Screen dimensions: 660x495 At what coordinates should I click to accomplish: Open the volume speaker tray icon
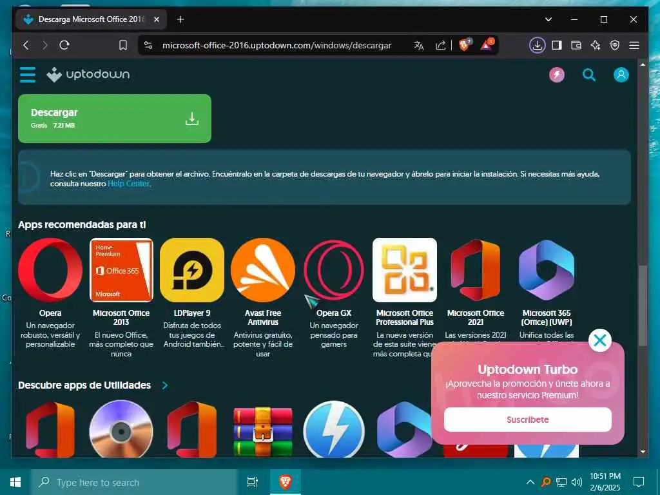tap(577, 482)
